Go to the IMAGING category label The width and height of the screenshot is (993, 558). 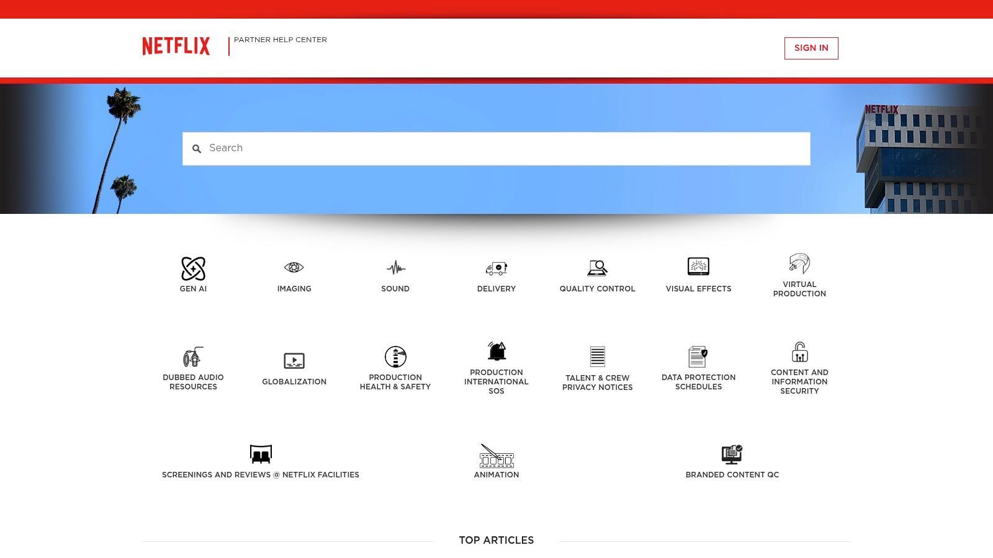(x=294, y=289)
